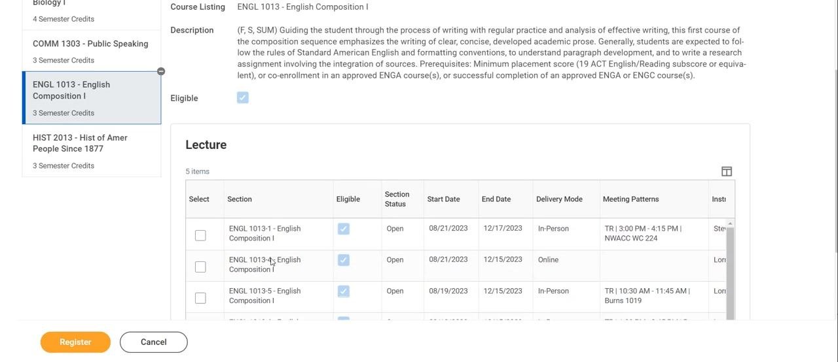Open the table column settings icon
The height and width of the screenshot is (362, 838).
tap(727, 171)
